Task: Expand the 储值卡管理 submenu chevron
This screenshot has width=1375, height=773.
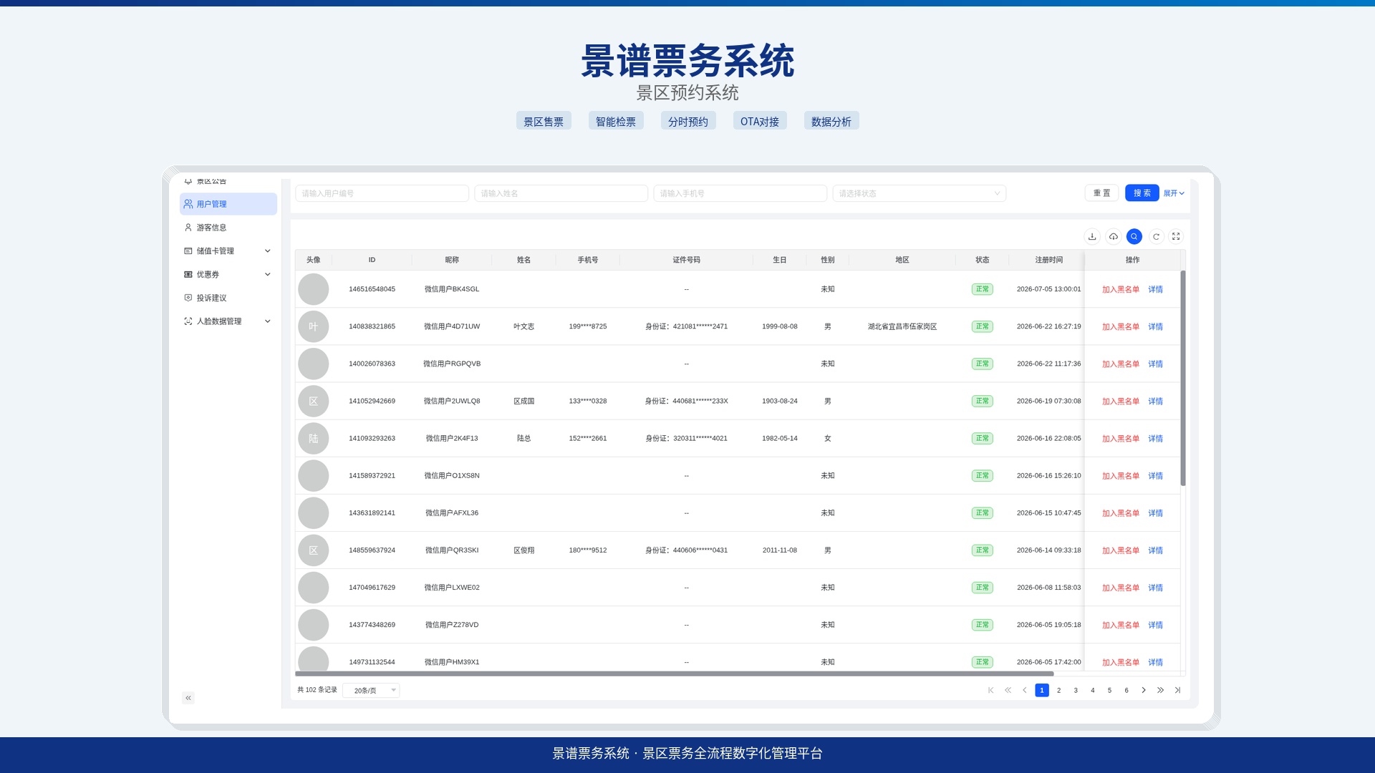Action: click(268, 251)
